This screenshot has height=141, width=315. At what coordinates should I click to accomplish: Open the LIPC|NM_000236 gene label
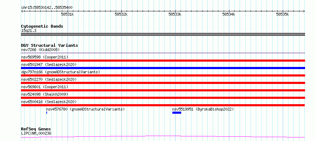point(36,133)
